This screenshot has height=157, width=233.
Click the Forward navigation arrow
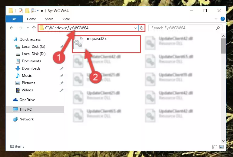(x=20, y=28)
